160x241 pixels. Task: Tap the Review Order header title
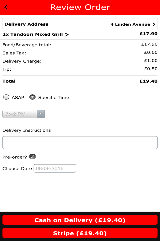[80, 7]
